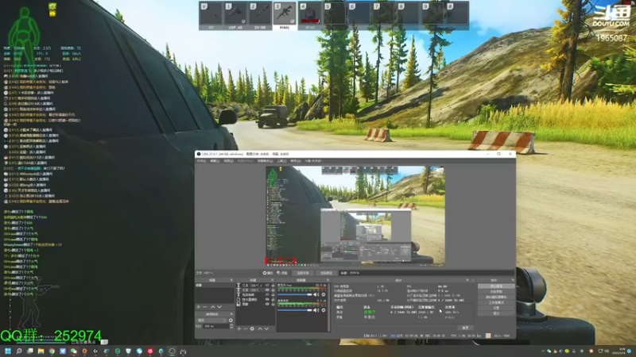Adjust bottom mixer channel volume slider
Screen dimensions: 636x357
point(295,310)
